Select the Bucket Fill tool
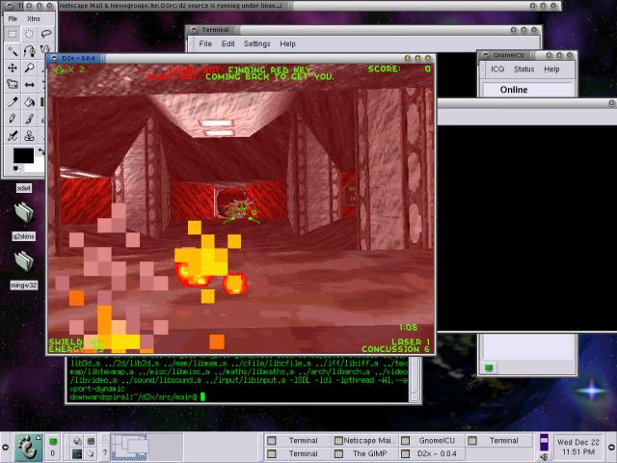Screen dimensions: 617x463 pyautogui.click(x=29, y=101)
